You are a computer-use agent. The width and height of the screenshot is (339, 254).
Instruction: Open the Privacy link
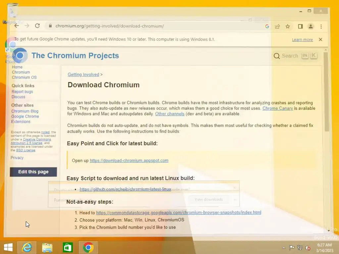(x=17, y=158)
